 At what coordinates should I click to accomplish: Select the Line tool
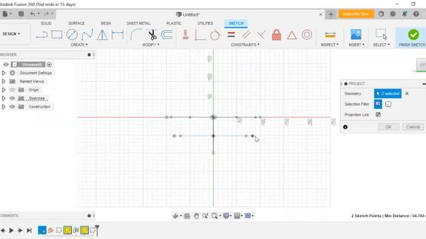point(41,35)
